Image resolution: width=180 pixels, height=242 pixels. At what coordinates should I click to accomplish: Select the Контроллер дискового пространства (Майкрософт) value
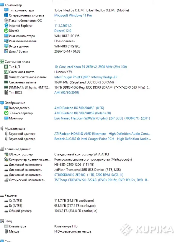[93, 159]
